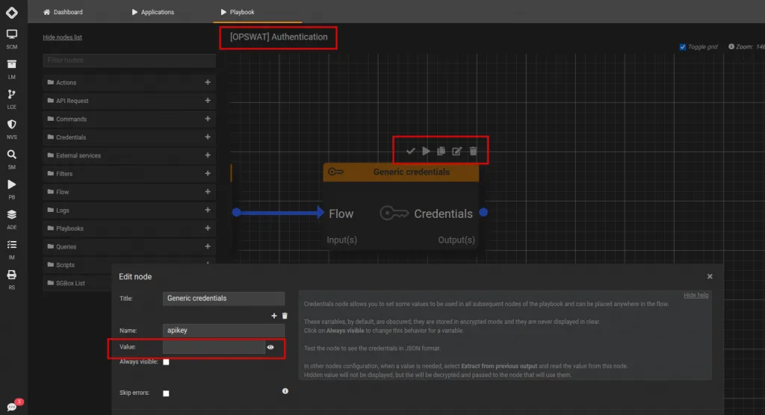This screenshot has height=415, width=765.
Task: Remove credential variable trash icon
Action: pyautogui.click(x=285, y=316)
